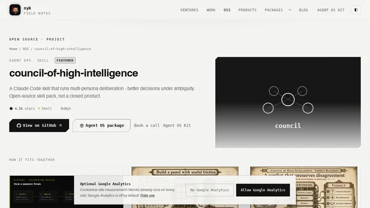Click the View on GitHub button
Image resolution: width=370 pixels, height=208 pixels.
(x=39, y=126)
